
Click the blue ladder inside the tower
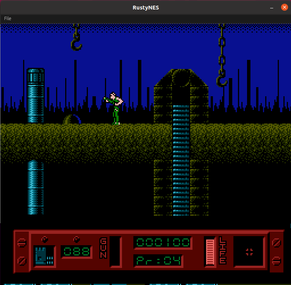(x=181, y=160)
